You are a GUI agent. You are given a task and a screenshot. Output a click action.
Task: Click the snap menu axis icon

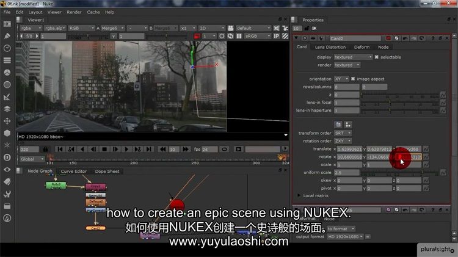point(348,125)
